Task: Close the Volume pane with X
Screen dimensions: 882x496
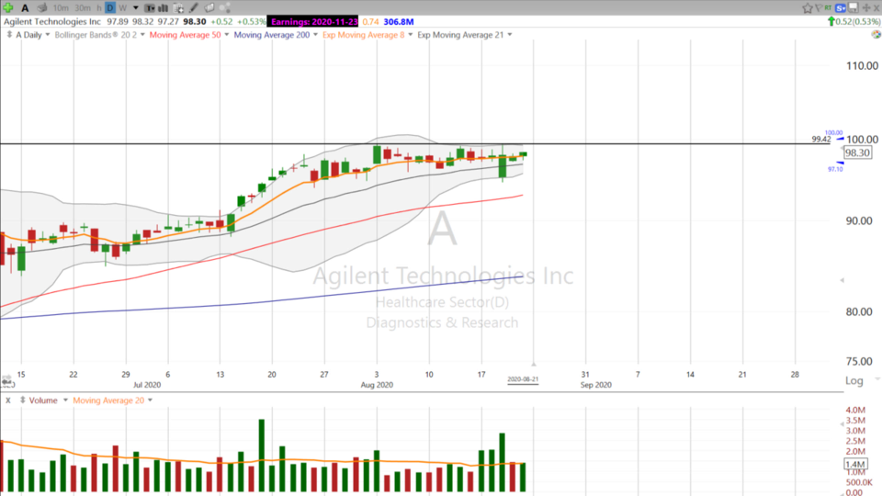Action: click(x=7, y=400)
